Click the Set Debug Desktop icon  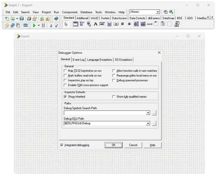[x=171, y=12]
